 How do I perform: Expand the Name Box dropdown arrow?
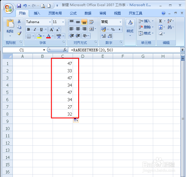point(44,50)
